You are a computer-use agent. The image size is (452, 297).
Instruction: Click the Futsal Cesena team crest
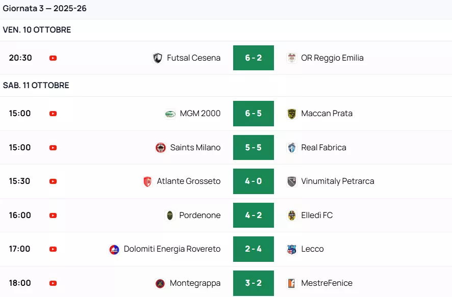coord(158,58)
